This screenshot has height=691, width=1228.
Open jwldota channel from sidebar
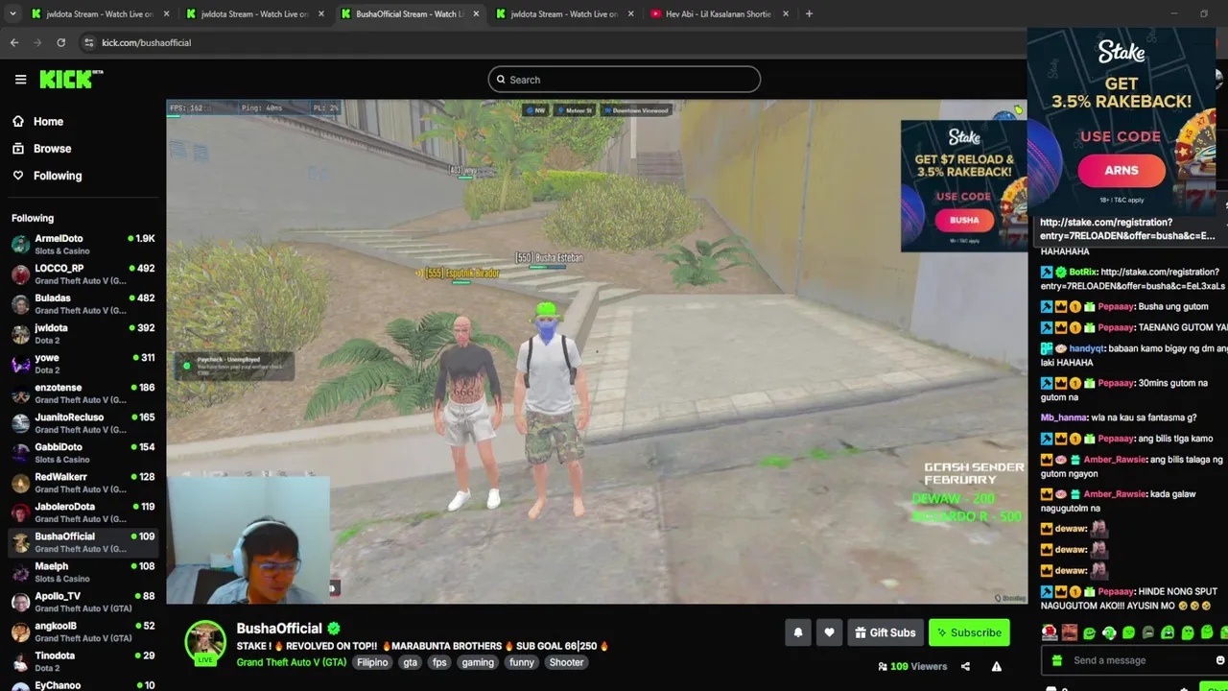click(83, 333)
